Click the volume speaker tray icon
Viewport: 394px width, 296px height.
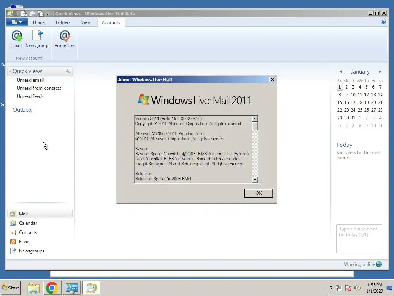[x=357, y=288]
